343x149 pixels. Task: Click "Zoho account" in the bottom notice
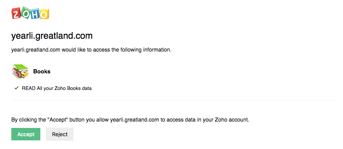tap(232, 120)
